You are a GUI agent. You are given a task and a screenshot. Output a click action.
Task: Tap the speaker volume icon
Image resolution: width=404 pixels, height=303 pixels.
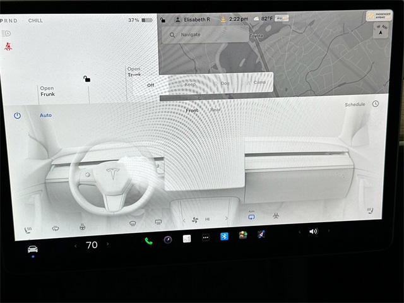314,232
